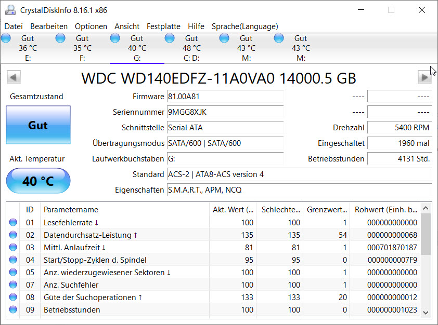Viewport: 438px width, 325px height.
Task: Click status orb for Lesefehlerrate row
Action: point(13,223)
